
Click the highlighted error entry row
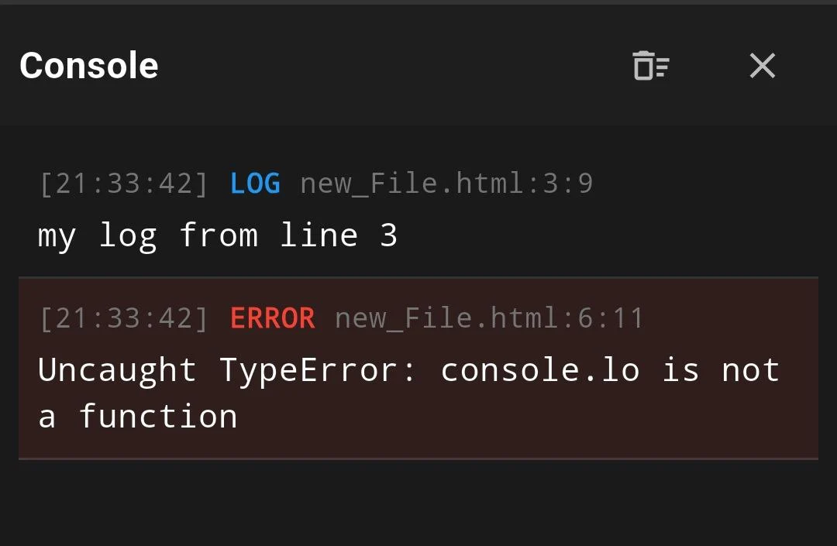tap(418, 369)
